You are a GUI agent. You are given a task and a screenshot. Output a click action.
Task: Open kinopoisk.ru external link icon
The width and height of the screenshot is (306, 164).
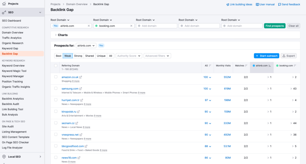tap(78, 111)
